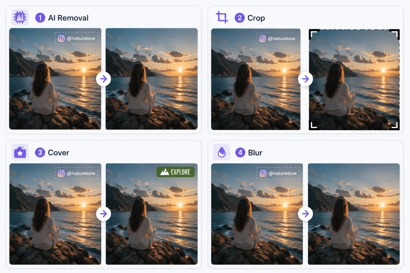The image size is (410, 273).
Task: Select the Cover heading
Action: coord(58,152)
